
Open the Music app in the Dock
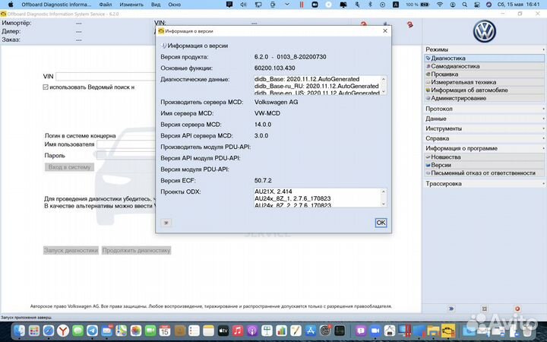pyautogui.click(x=238, y=330)
